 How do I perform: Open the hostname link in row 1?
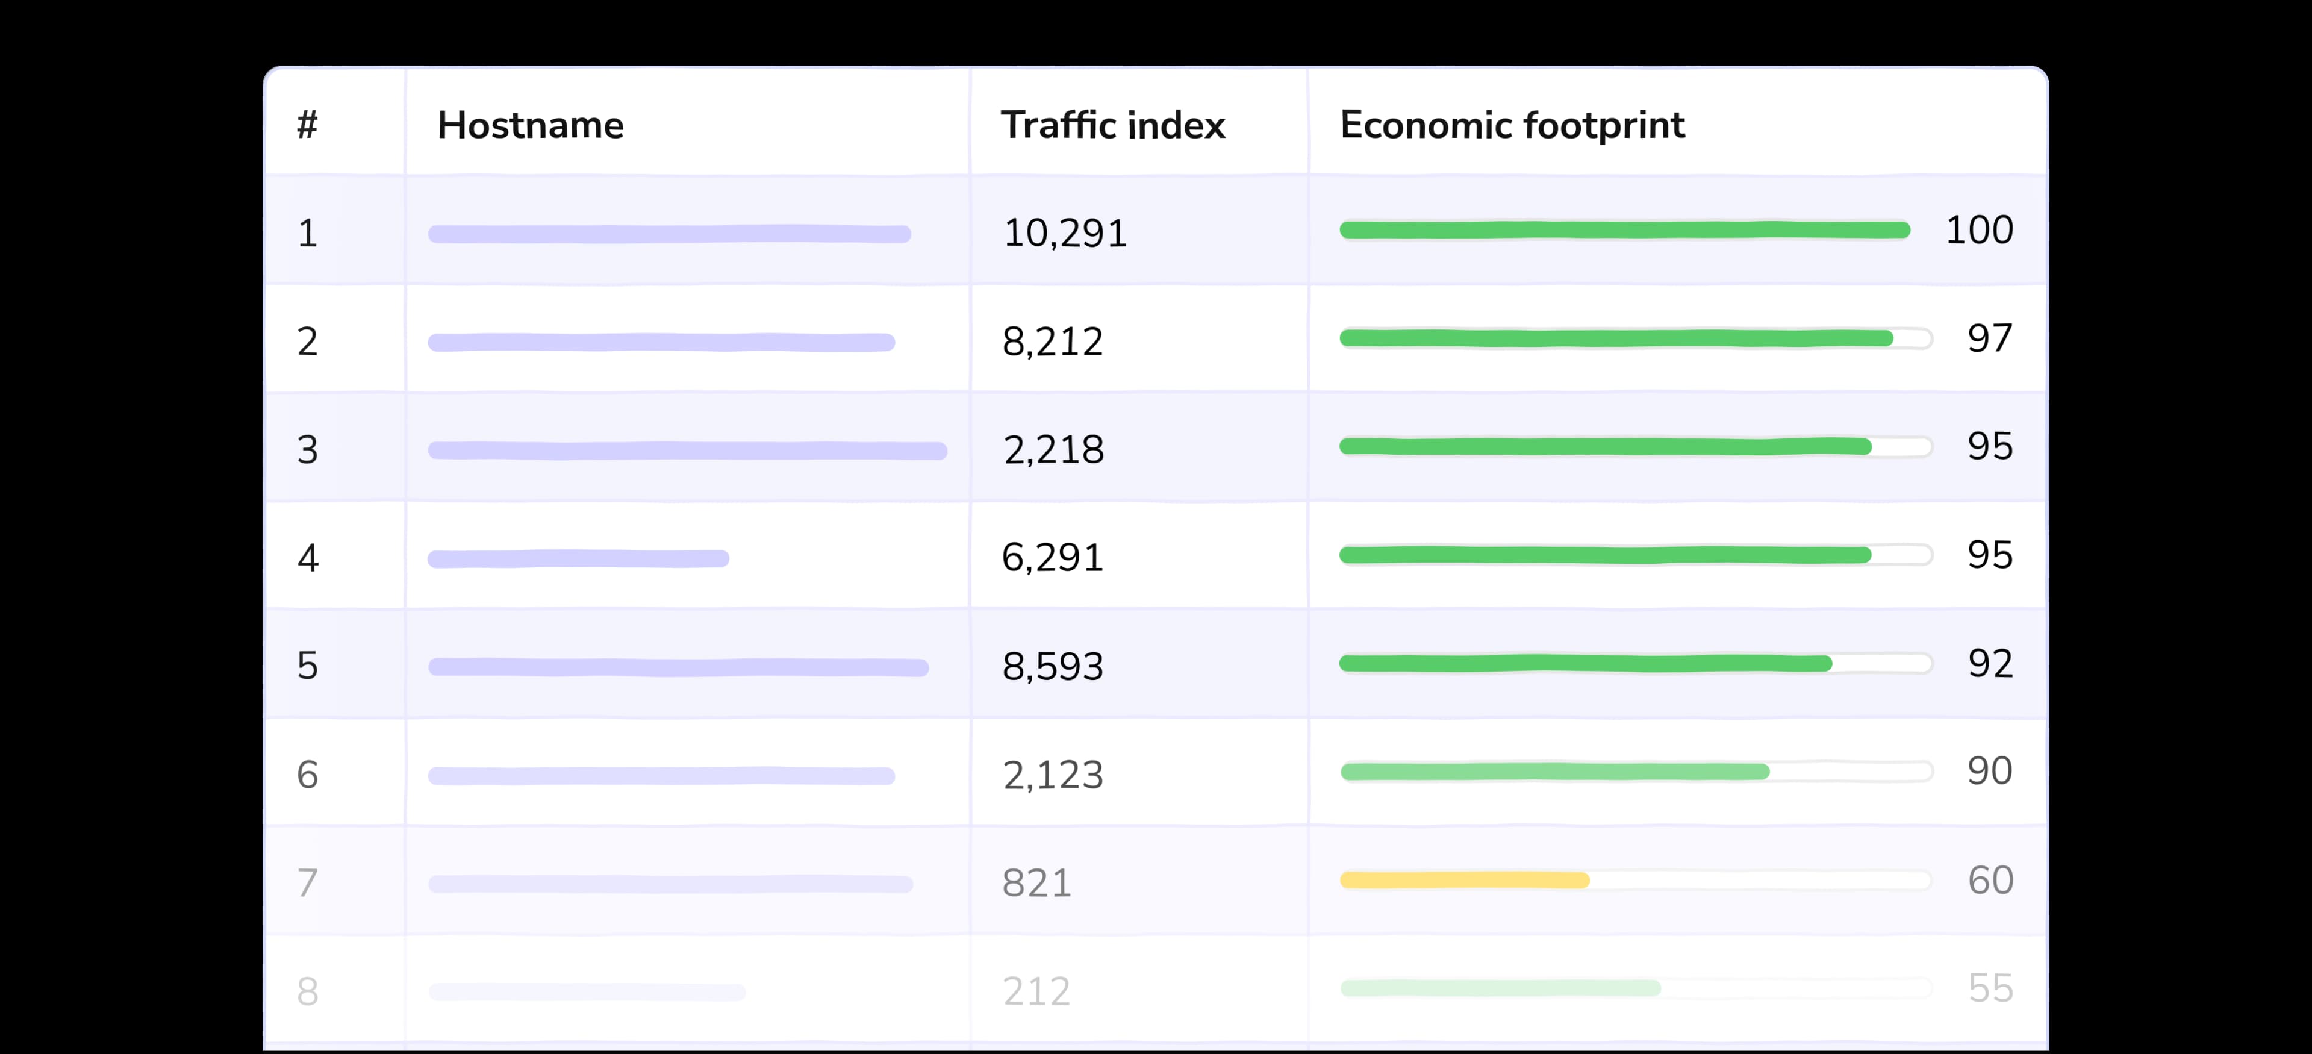tap(668, 234)
